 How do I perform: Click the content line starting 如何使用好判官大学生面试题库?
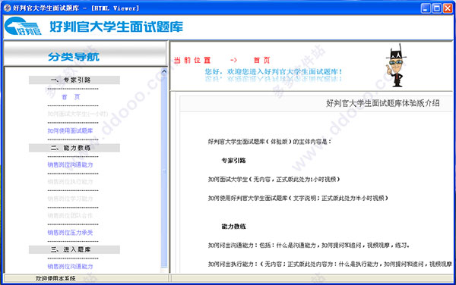[x=298, y=199]
